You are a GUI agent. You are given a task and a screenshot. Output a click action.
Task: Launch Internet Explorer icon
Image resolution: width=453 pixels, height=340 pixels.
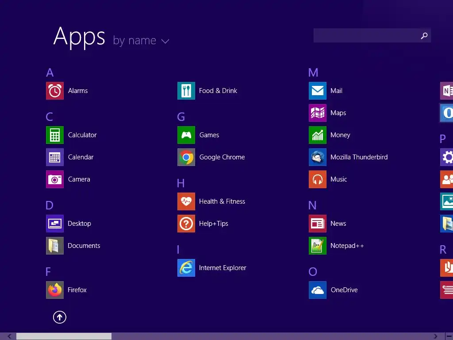(x=186, y=268)
